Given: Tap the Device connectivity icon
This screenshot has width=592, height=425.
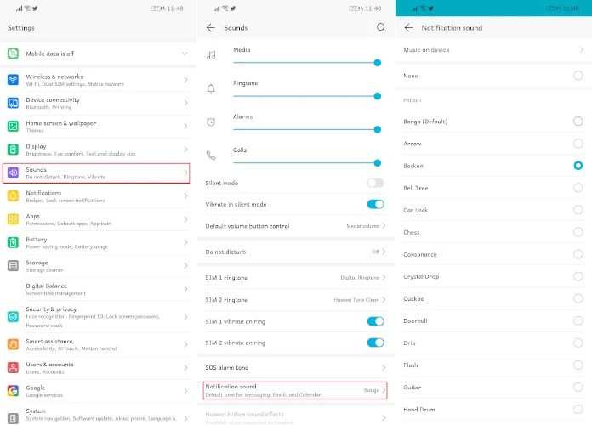Looking at the screenshot, I should click(x=14, y=103).
